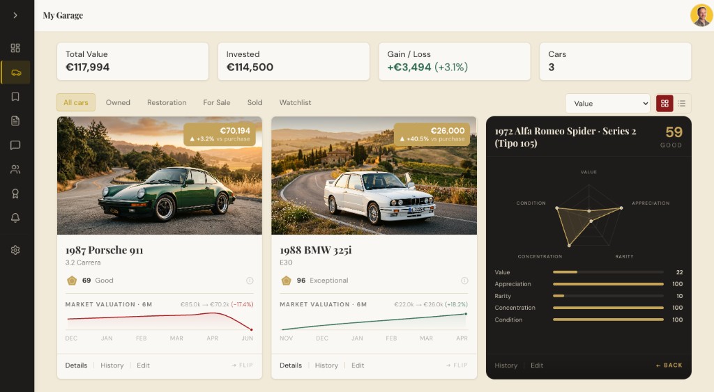Click the Invested €114,500 card
The width and height of the screenshot is (714, 392).
click(294, 61)
